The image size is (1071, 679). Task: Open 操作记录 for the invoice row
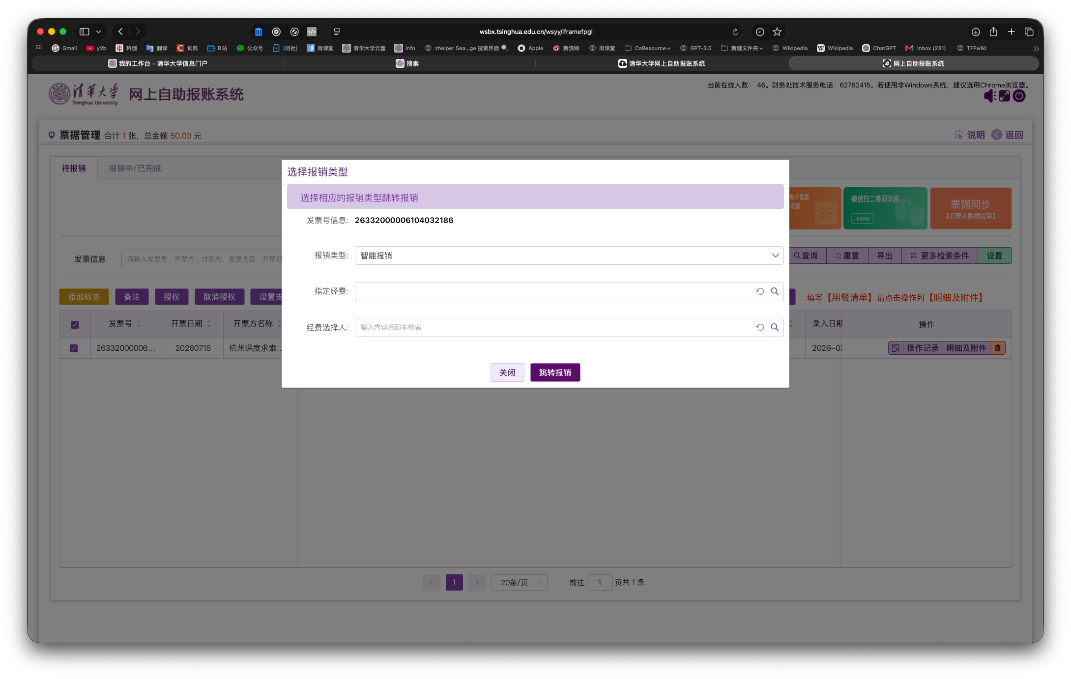click(x=923, y=348)
